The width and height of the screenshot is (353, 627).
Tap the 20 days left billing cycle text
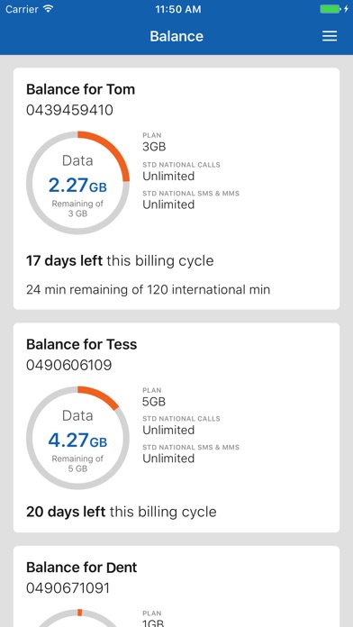[x=122, y=512]
